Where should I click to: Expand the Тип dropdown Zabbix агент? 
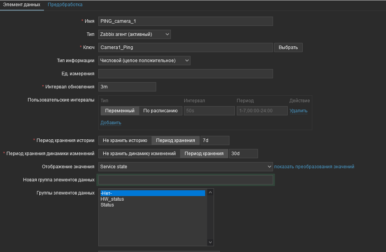pyautogui.click(x=134, y=34)
